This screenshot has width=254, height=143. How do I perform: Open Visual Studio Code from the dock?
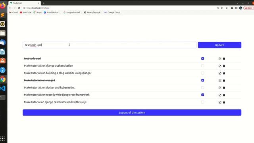click(3, 88)
